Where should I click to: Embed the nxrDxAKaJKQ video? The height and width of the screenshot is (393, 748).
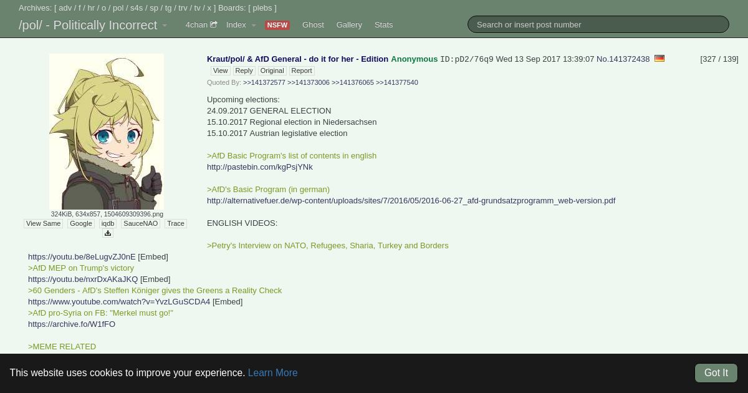click(155, 279)
